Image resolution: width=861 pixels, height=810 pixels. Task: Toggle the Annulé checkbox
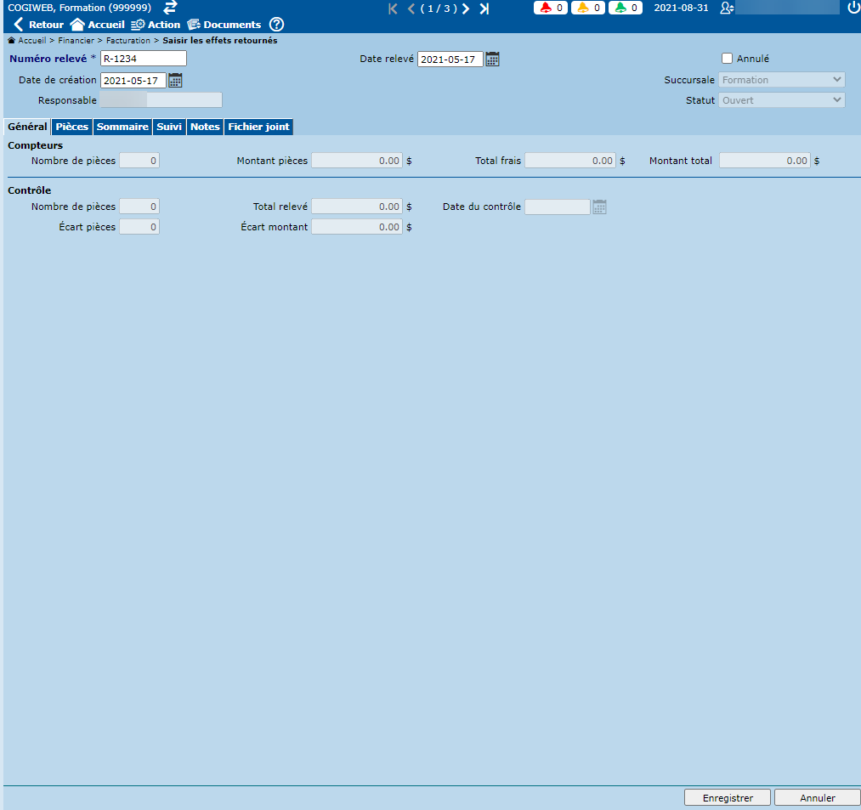pos(727,59)
